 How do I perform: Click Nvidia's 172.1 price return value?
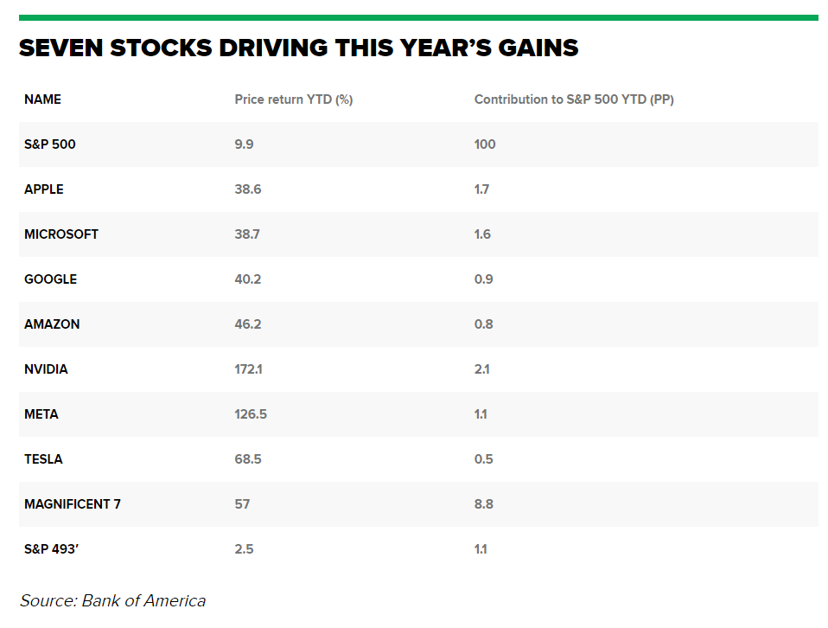point(248,369)
